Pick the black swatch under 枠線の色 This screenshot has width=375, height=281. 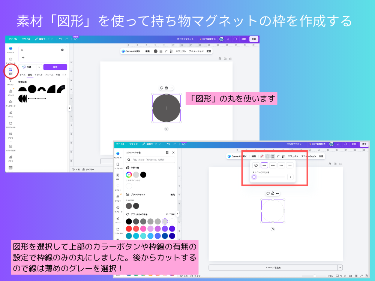point(143,175)
